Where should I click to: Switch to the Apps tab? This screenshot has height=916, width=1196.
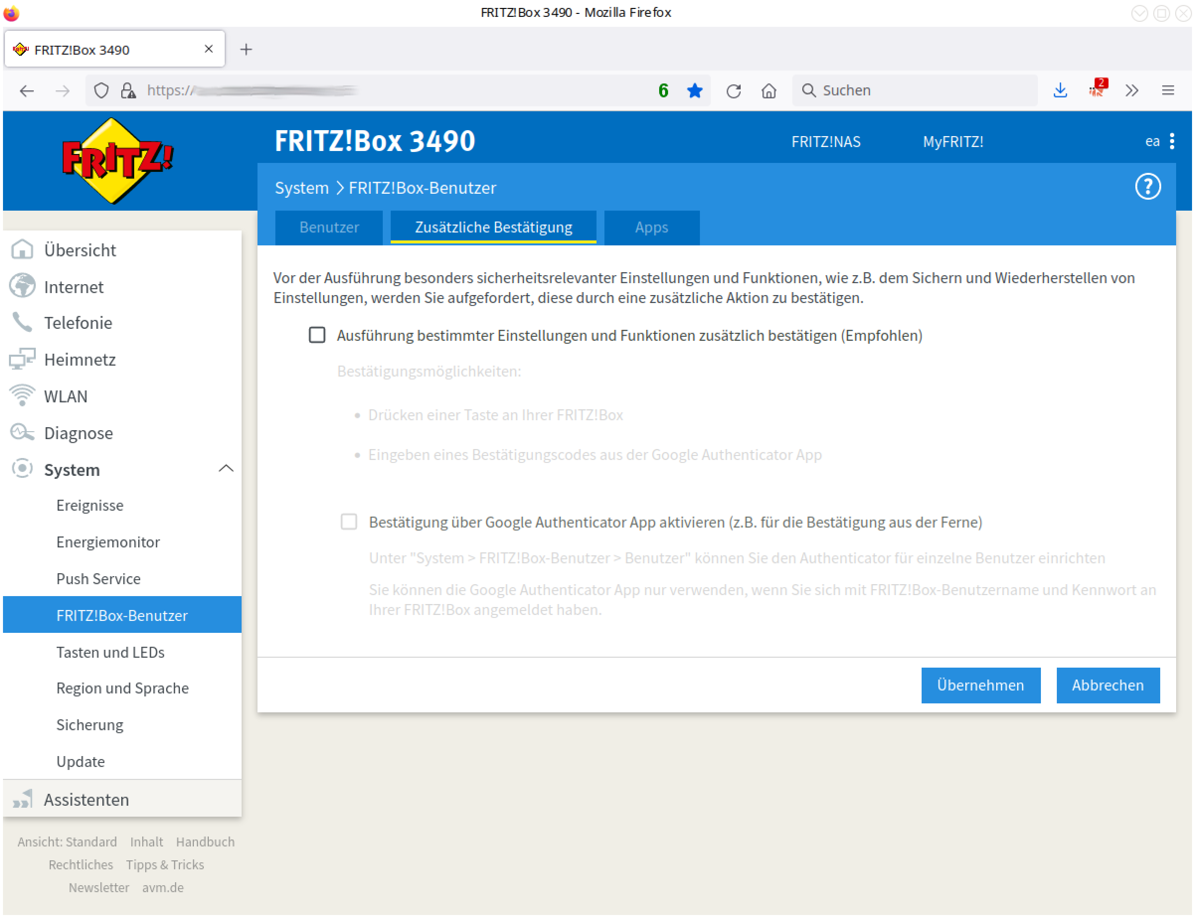coord(652,228)
